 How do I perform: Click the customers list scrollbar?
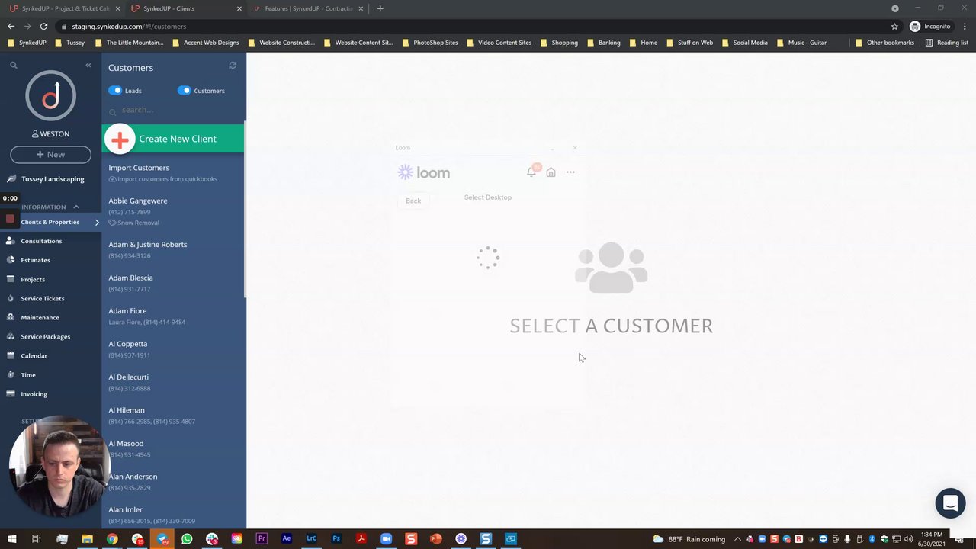pyautogui.click(x=245, y=210)
